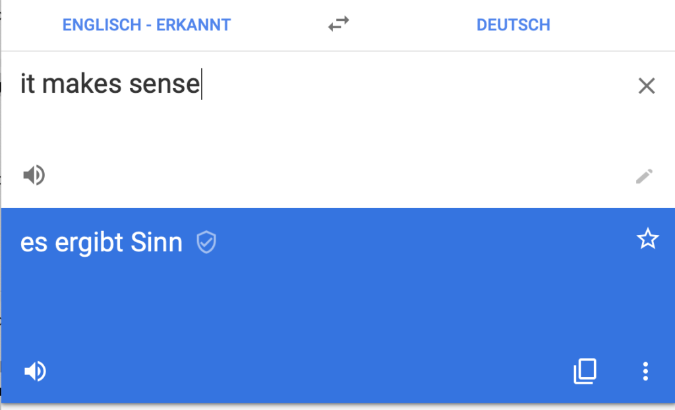This screenshot has width=675, height=410.
Task: Toggle favorite status of this translation
Action: point(648,239)
